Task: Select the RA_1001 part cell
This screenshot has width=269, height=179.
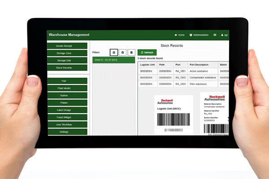Action: tap(181, 71)
